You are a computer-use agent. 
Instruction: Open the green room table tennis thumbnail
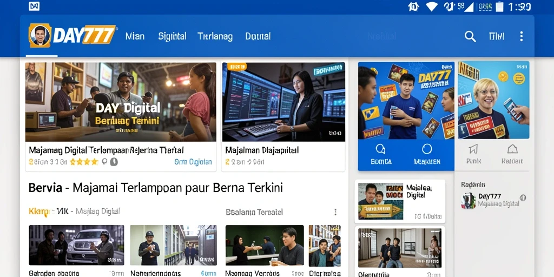[x=264, y=245]
